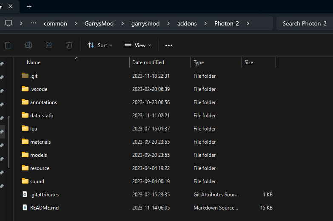Click the README.md file name
Viewport: 333px width, 221px height.
44,208
